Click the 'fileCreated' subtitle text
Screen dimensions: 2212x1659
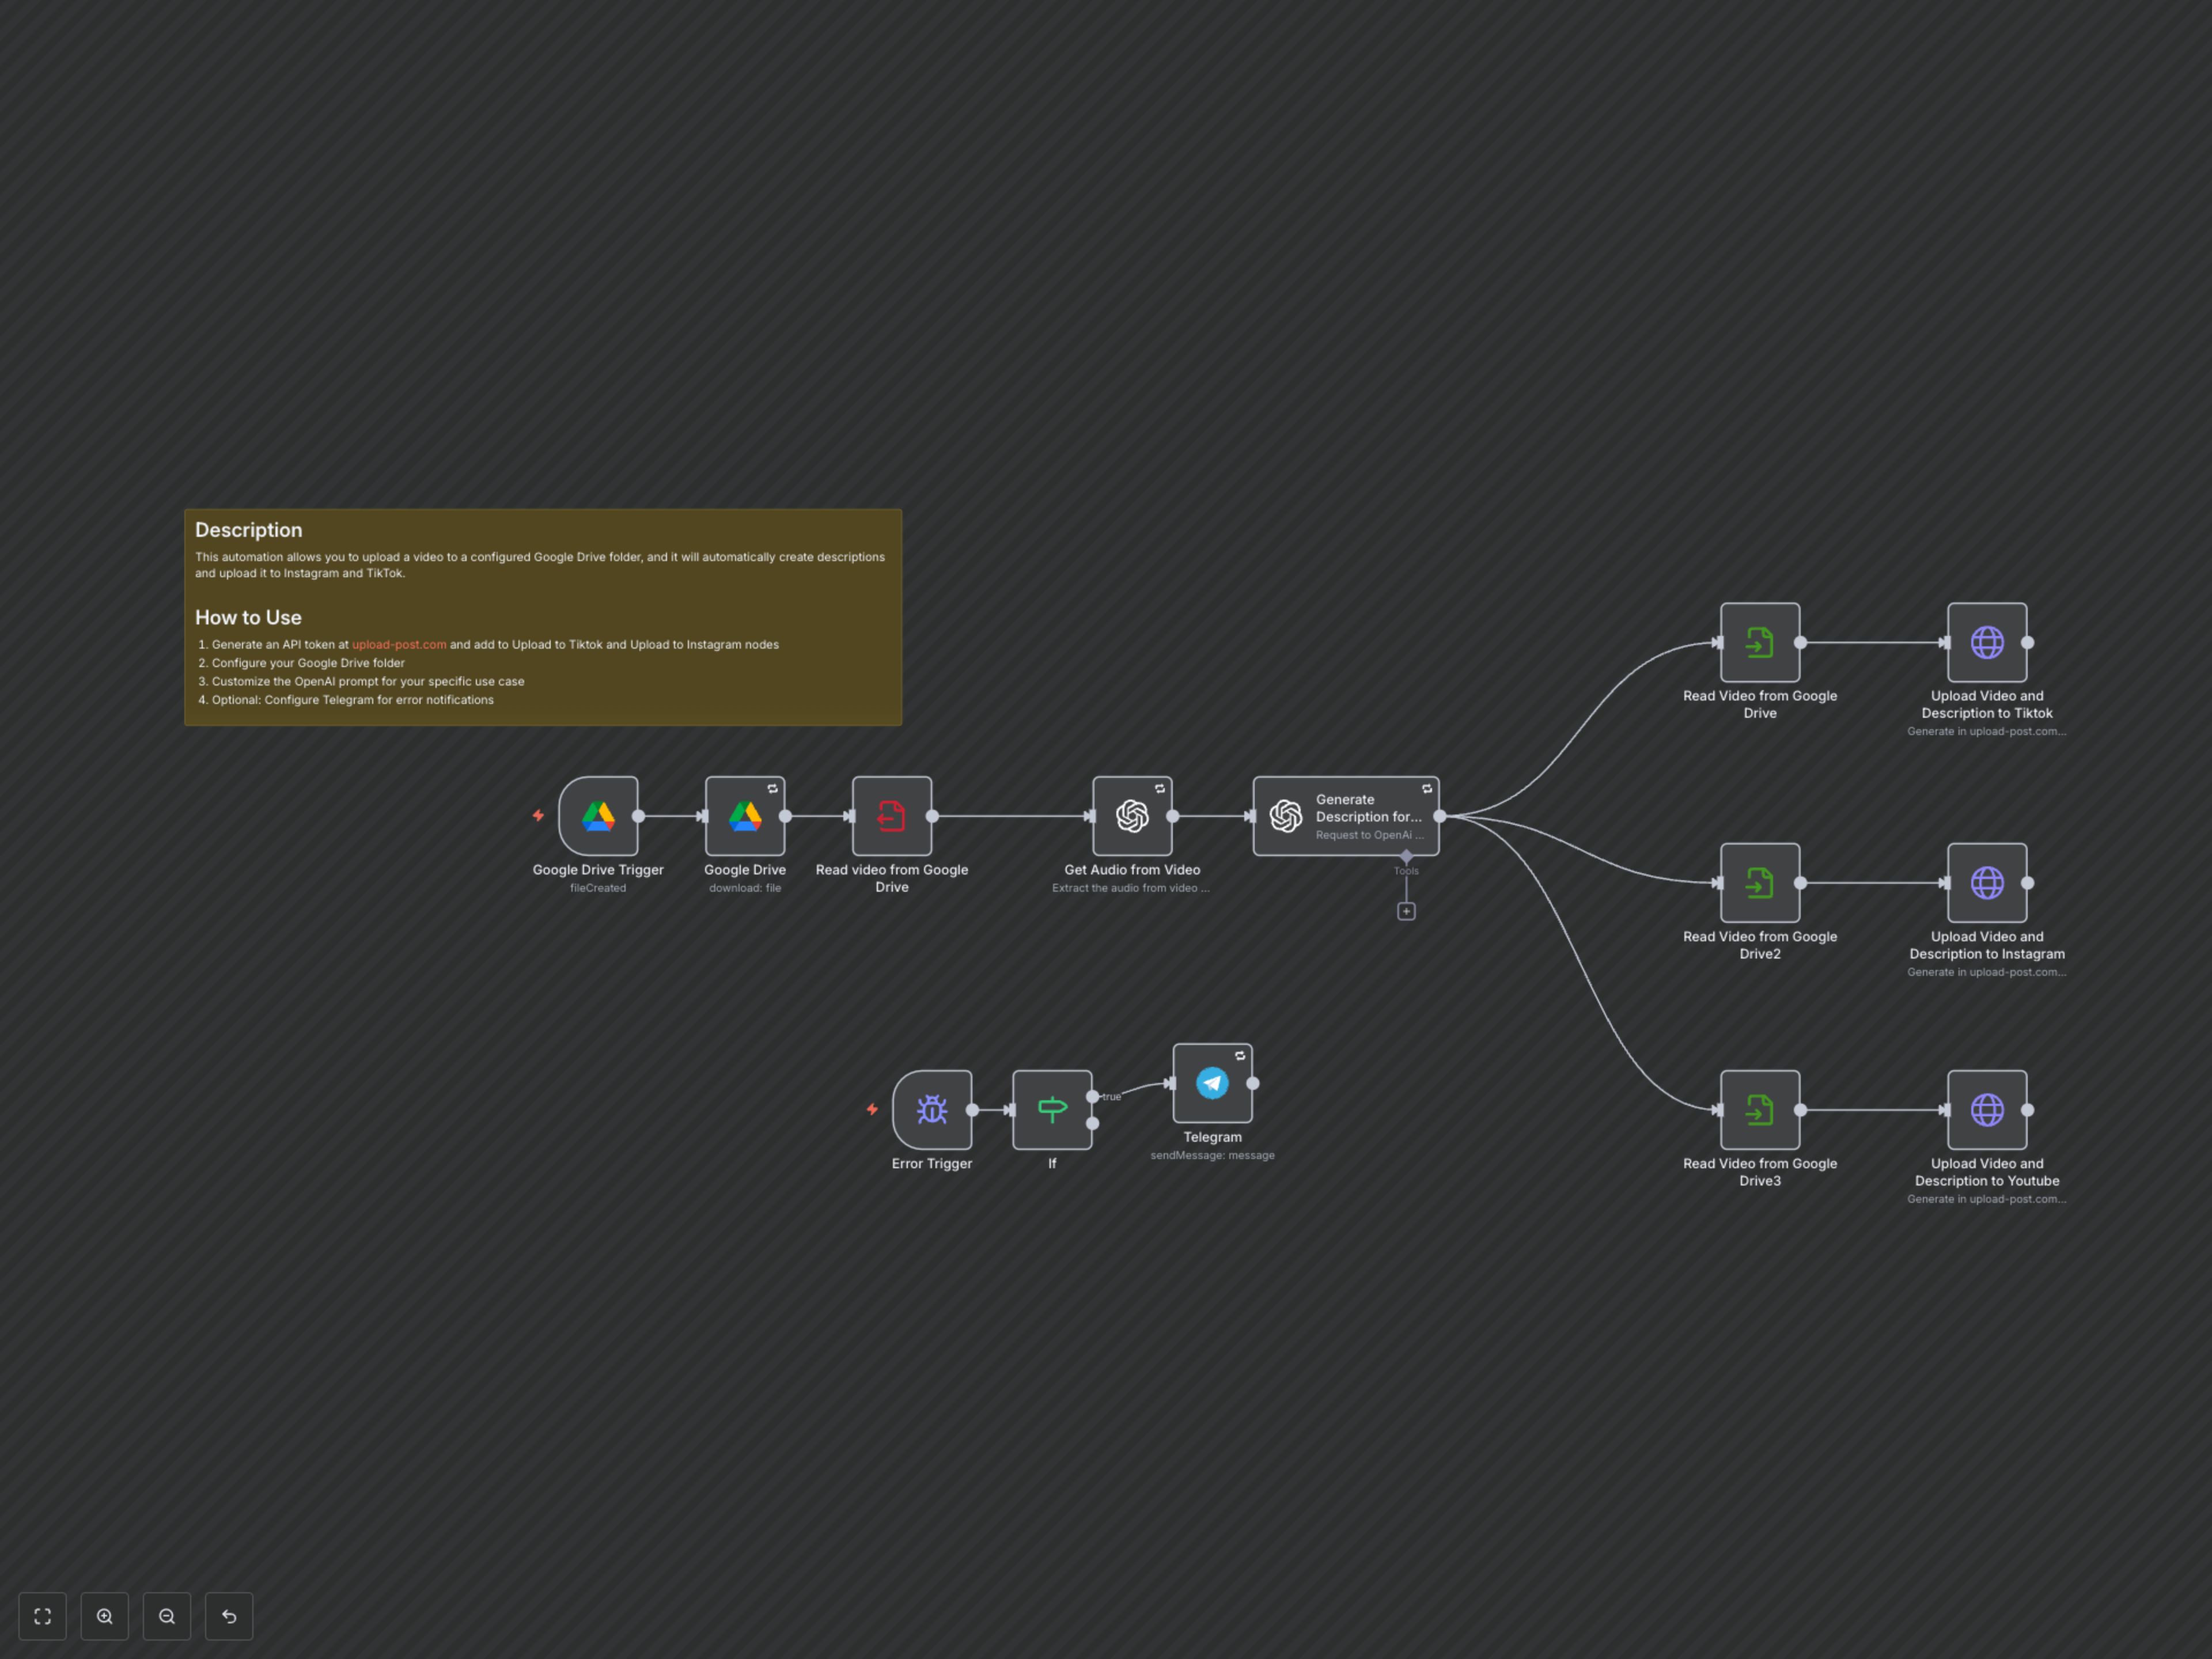point(598,888)
